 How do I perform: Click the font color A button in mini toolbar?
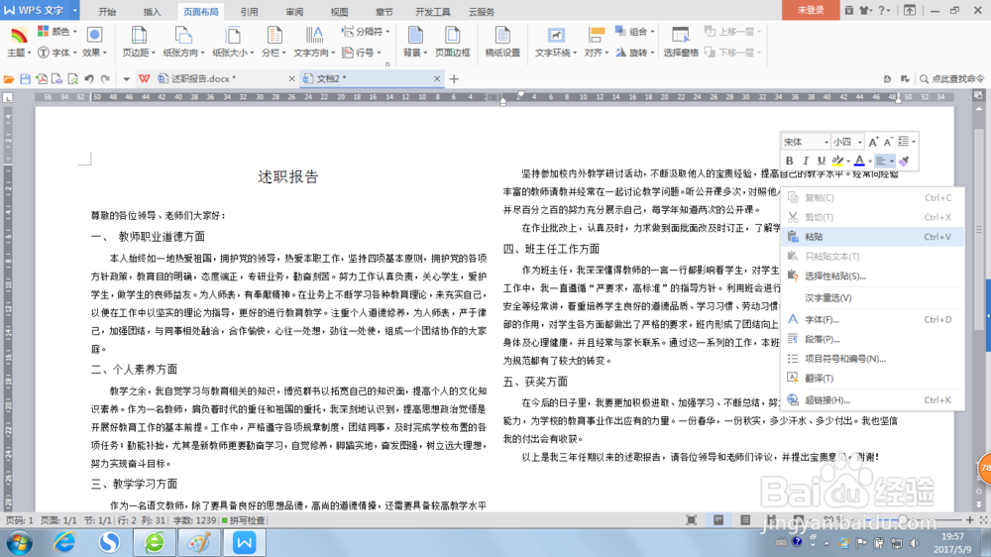859,162
